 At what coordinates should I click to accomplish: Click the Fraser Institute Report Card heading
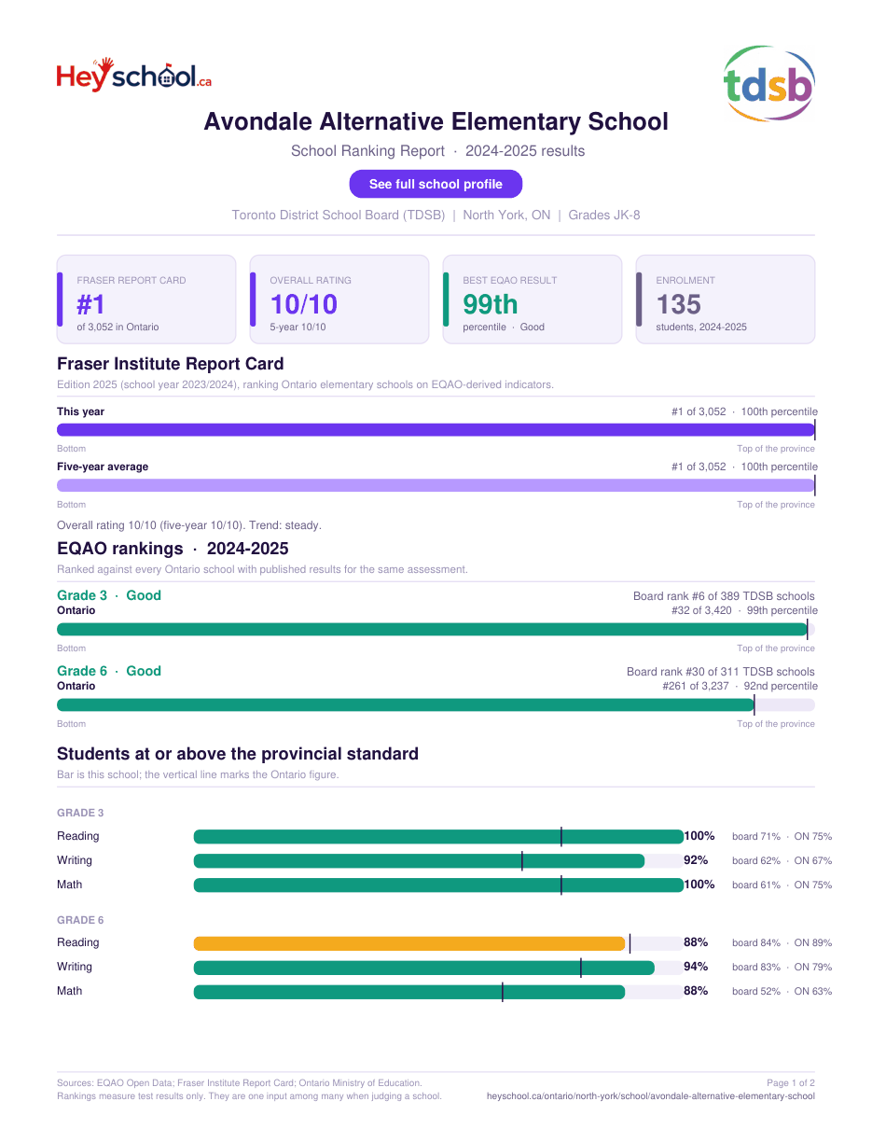(171, 364)
